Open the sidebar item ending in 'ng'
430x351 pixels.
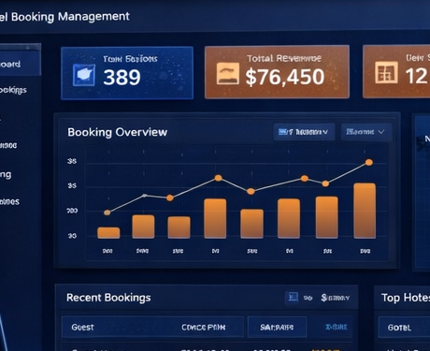6,174
